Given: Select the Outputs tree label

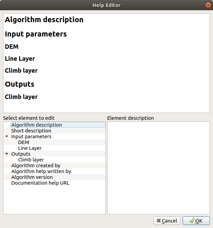Looking at the screenshot, I should pos(21,154).
